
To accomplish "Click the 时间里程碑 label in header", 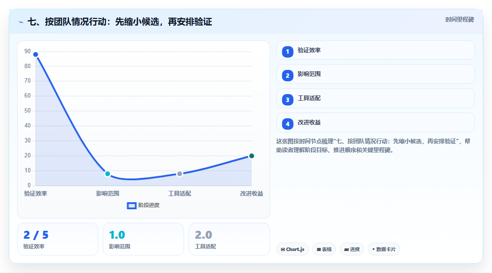I will (x=459, y=19).
